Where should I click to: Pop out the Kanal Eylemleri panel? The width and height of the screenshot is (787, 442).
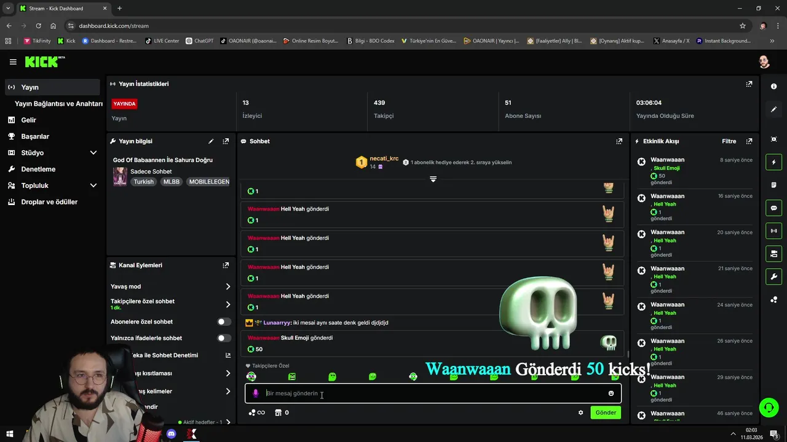coord(226,265)
